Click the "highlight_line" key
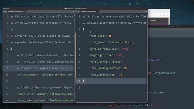This screenshot has height=109, width=194. 101,55
